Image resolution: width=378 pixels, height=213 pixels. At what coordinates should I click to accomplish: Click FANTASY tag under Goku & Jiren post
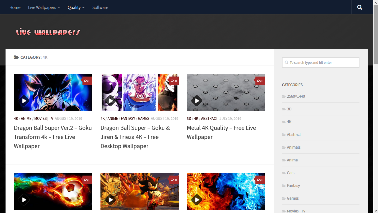tap(128, 118)
